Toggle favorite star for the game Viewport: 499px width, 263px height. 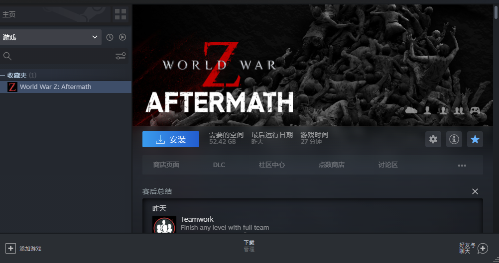tap(475, 139)
